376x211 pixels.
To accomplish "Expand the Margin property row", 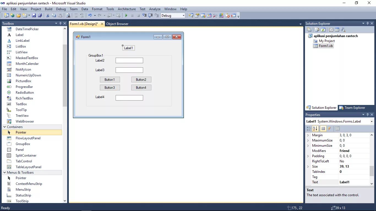I will pos(308,135).
